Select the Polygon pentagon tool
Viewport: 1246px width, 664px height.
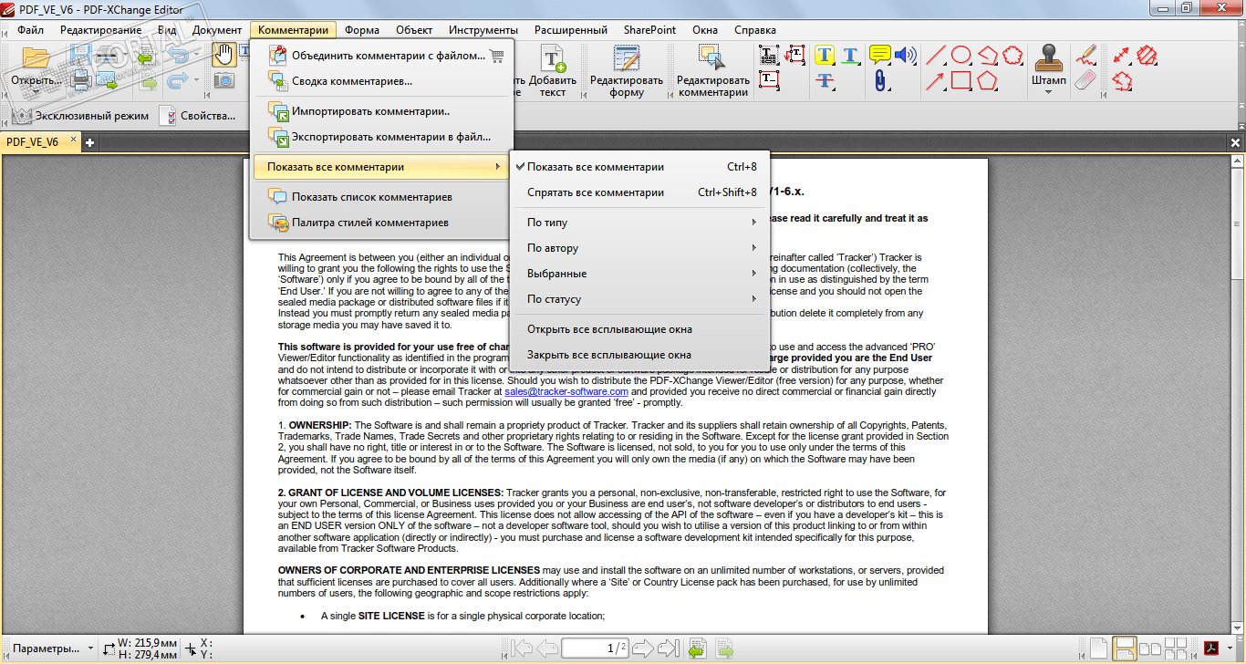click(986, 80)
